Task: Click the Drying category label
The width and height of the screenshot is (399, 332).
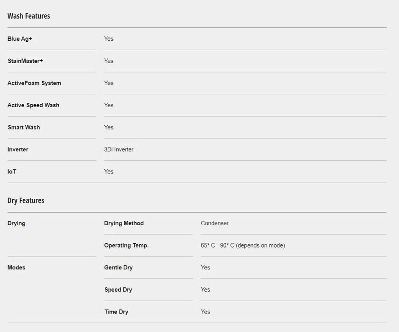Action: pos(17,223)
